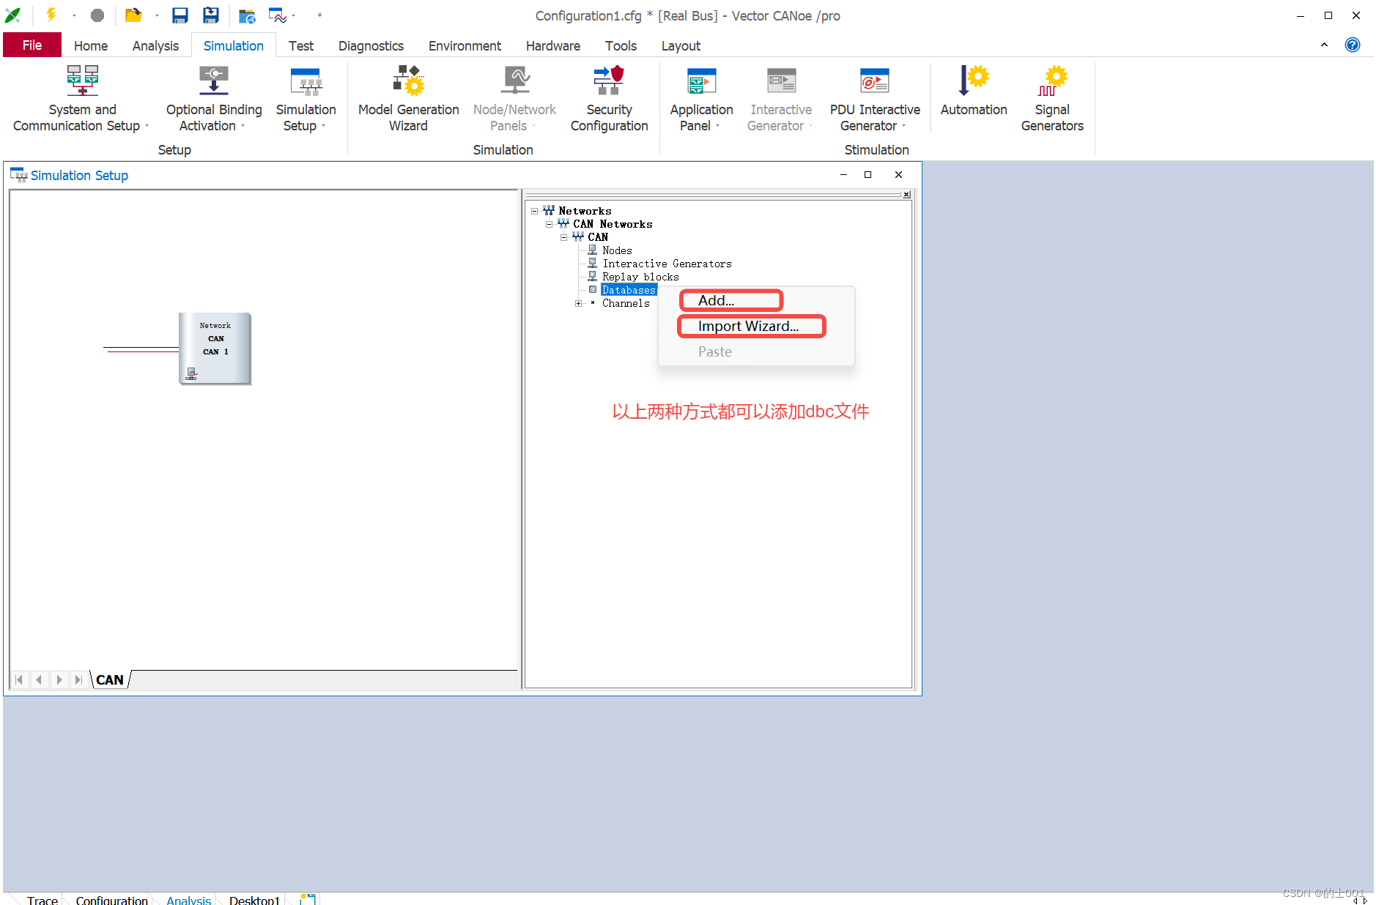This screenshot has width=1376, height=905.
Task: Open the Application Panel tool
Action: point(701,99)
